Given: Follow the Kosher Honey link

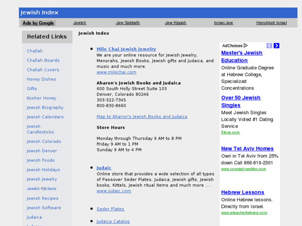Looking at the screenshot, I should (x=42, y=98).
